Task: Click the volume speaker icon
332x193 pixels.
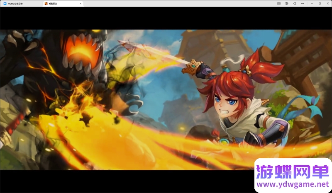Action: [x=286, y=3]
